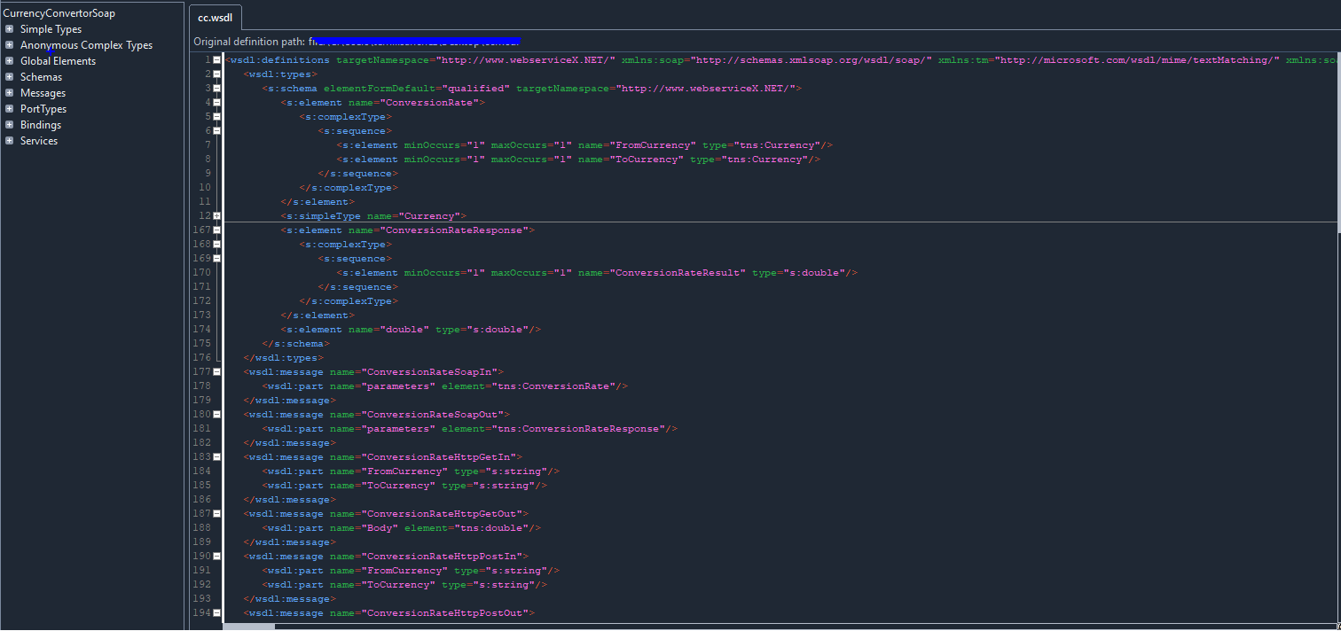The image size is (1341, 631).
Task: Expand the Bindings tree node
Action: pyautogui.click(x=9, y=125)
